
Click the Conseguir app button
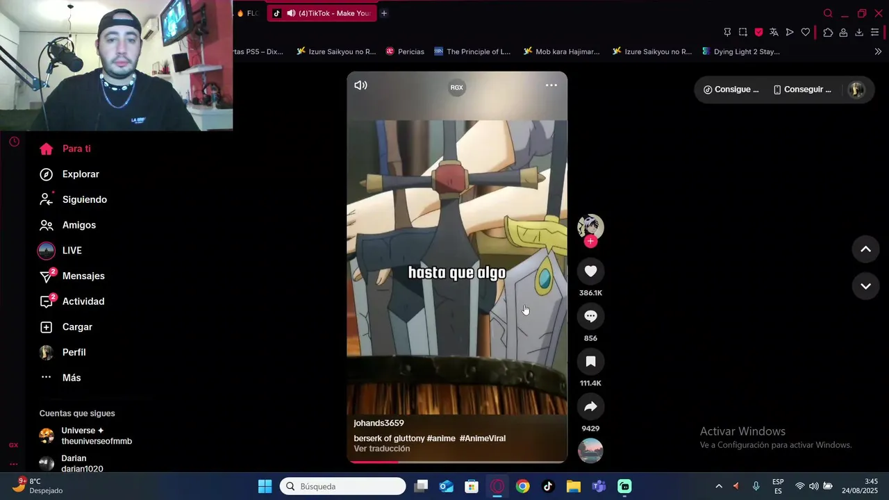coord(802,90)
